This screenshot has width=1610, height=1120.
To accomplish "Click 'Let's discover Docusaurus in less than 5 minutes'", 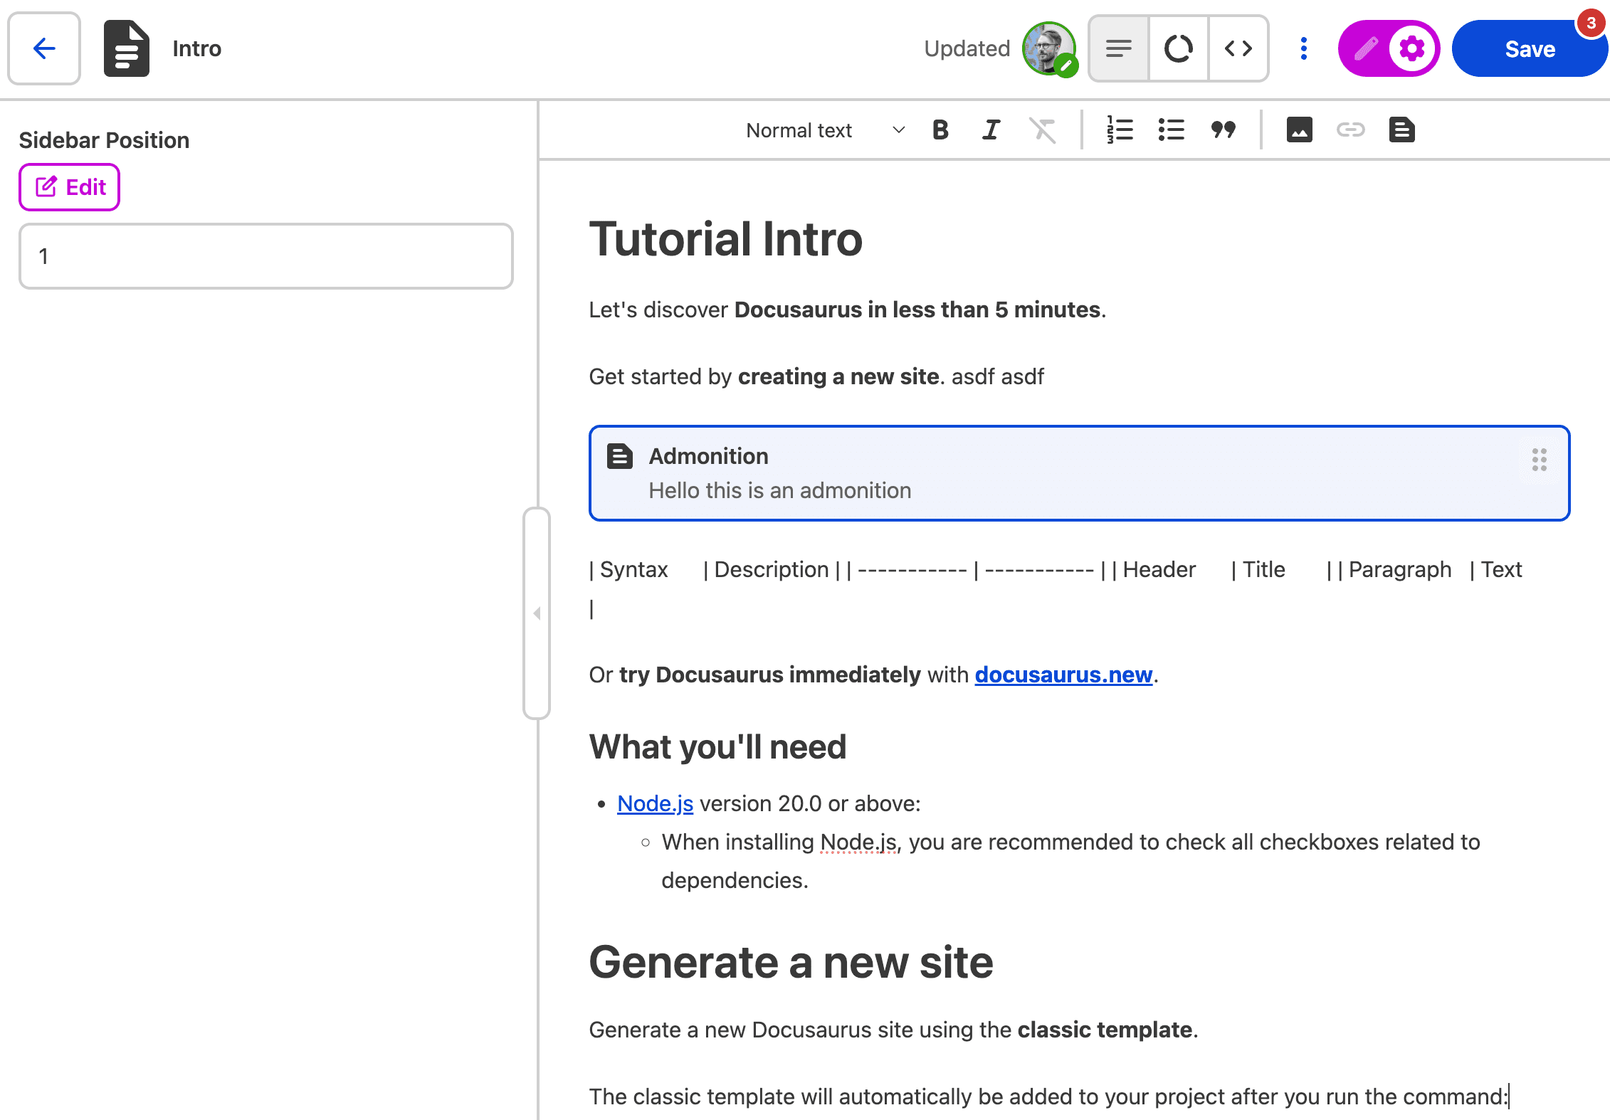I will [847, 310].
